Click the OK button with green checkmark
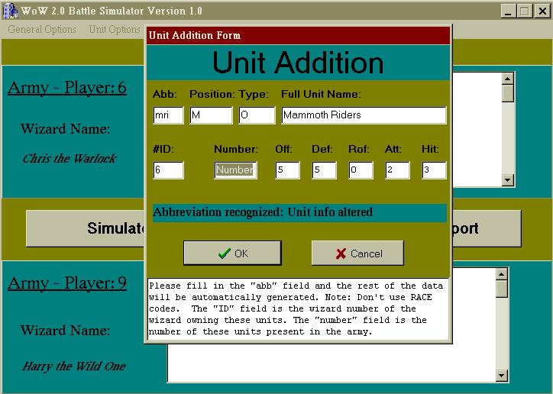This screenshot has height=394, width=553. point(232,253)
